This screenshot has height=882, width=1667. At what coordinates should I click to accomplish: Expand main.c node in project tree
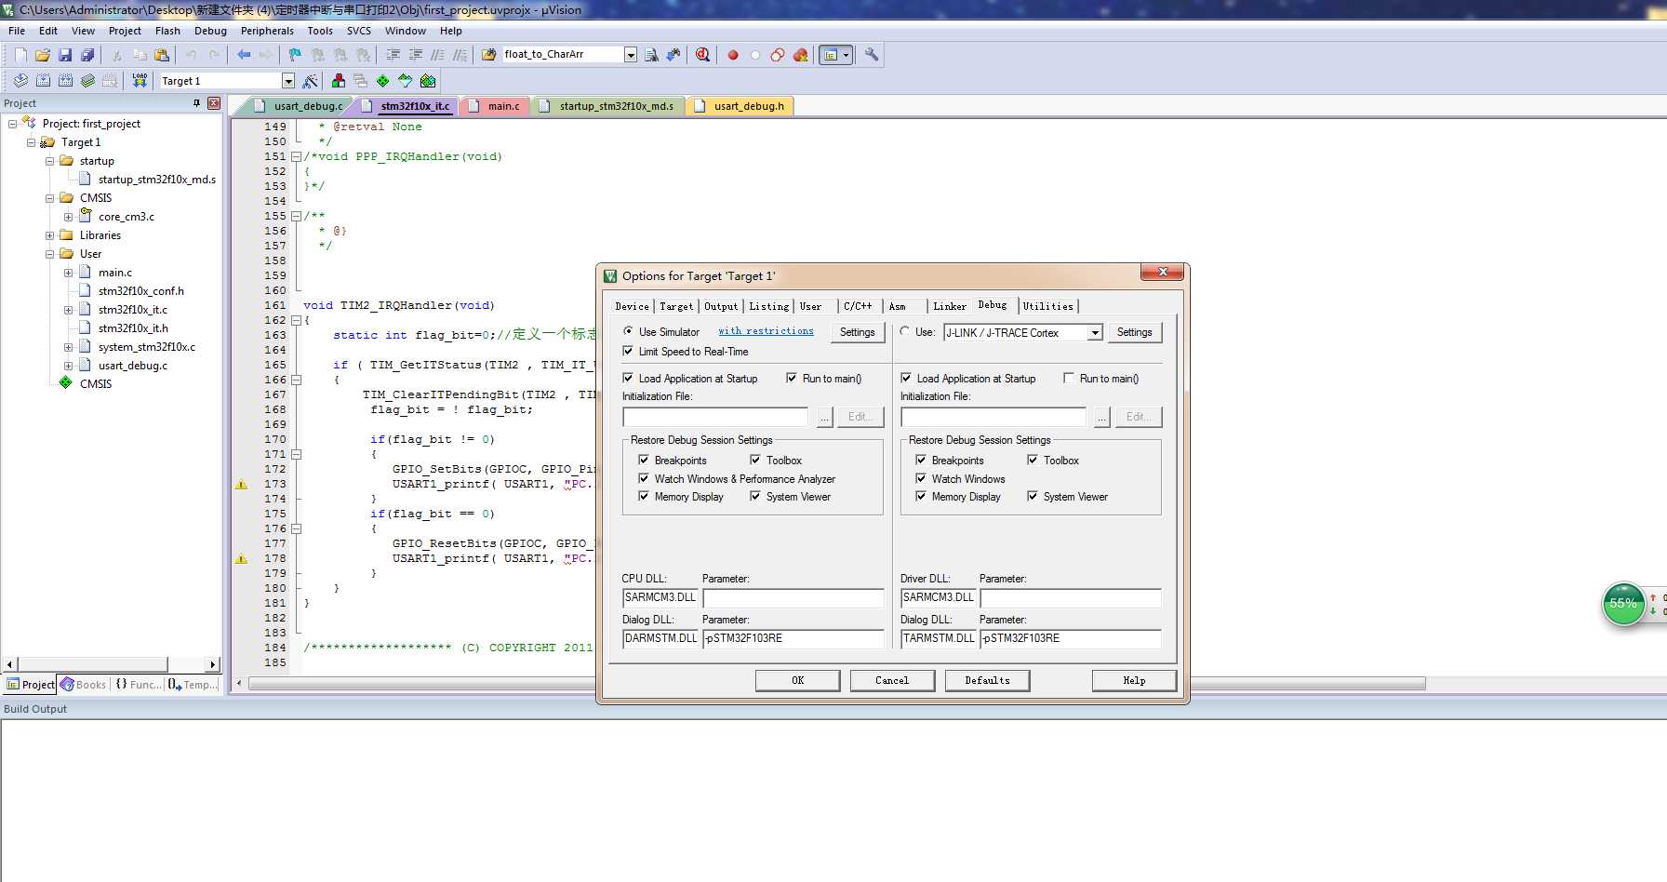point(68,273)
